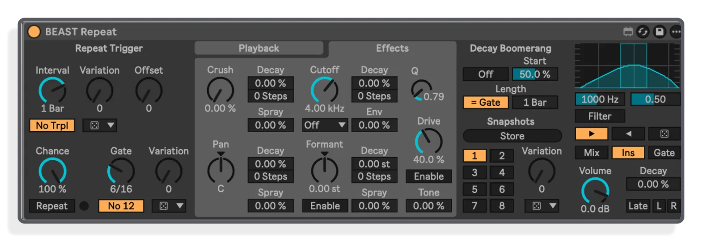Click the Gate Variation dice icon

point(164,206)
